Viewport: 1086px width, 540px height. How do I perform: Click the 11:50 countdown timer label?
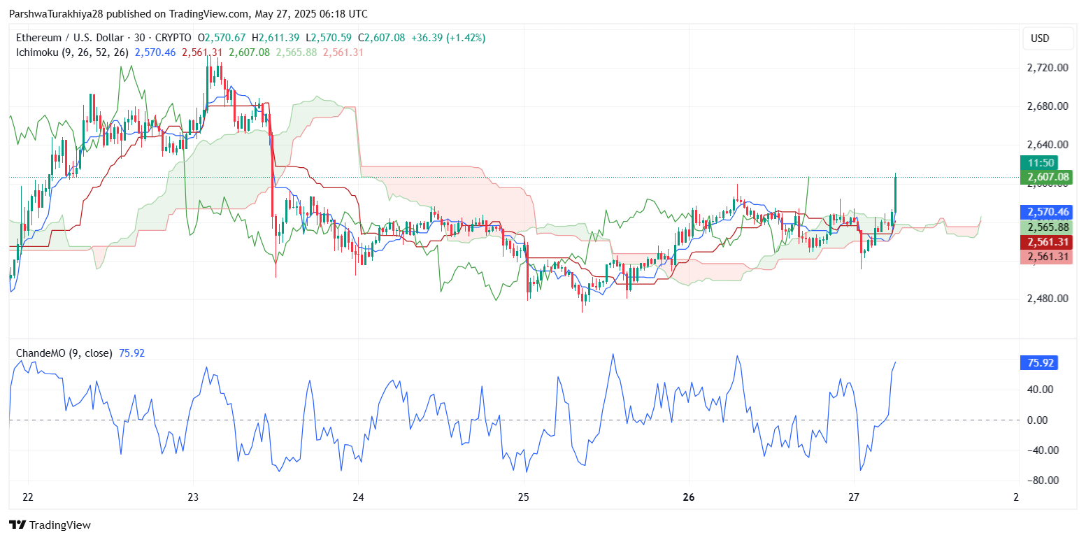coord(1038,163)
